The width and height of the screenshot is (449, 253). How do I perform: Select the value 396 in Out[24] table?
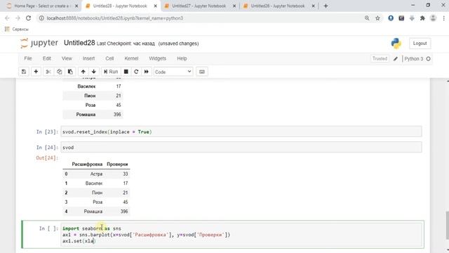pos(124,212)
